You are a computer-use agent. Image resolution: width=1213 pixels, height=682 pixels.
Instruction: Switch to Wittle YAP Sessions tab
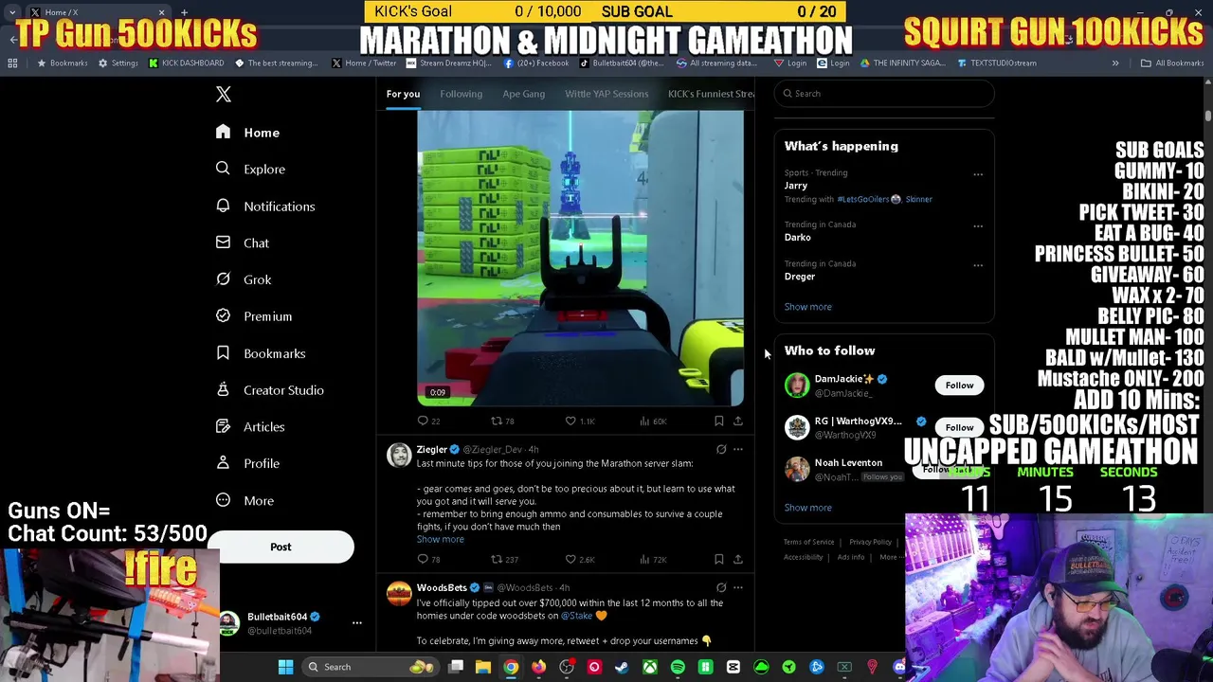pos(606,94)
